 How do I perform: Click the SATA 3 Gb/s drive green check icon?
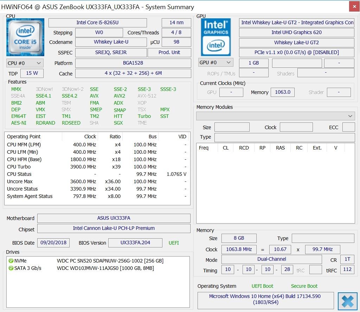pos(11,268)
